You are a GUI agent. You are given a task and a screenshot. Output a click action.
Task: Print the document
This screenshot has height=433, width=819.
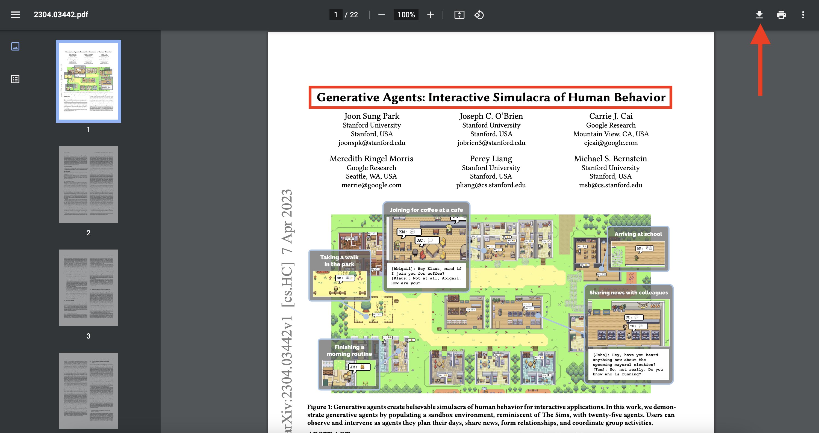(781, 15)
